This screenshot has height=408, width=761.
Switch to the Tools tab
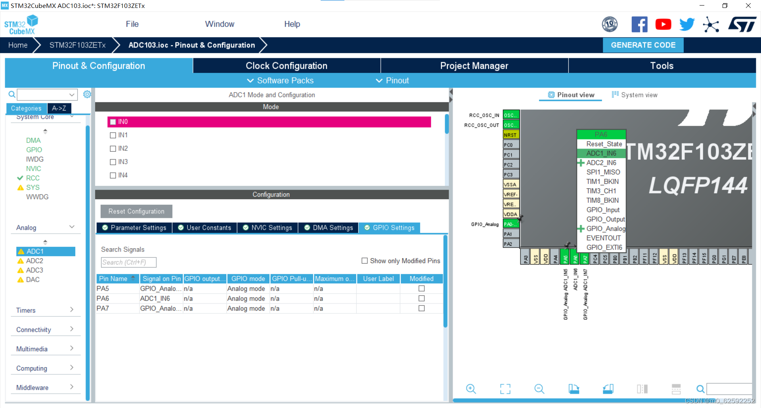(662, 66)
